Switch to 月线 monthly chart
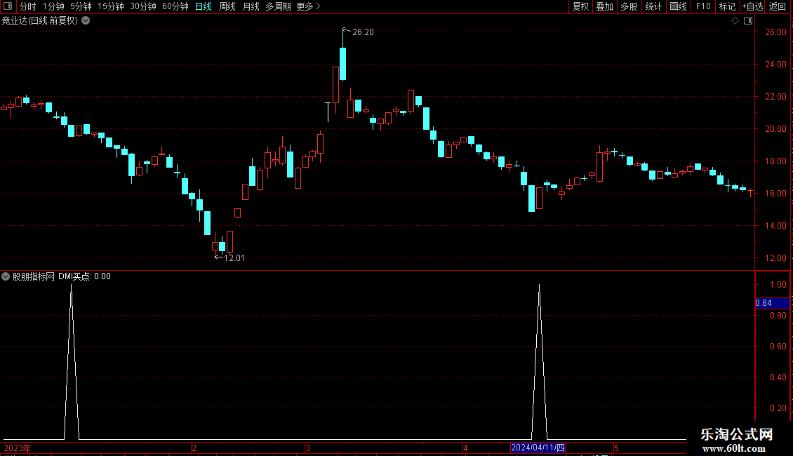 point(251,6)
